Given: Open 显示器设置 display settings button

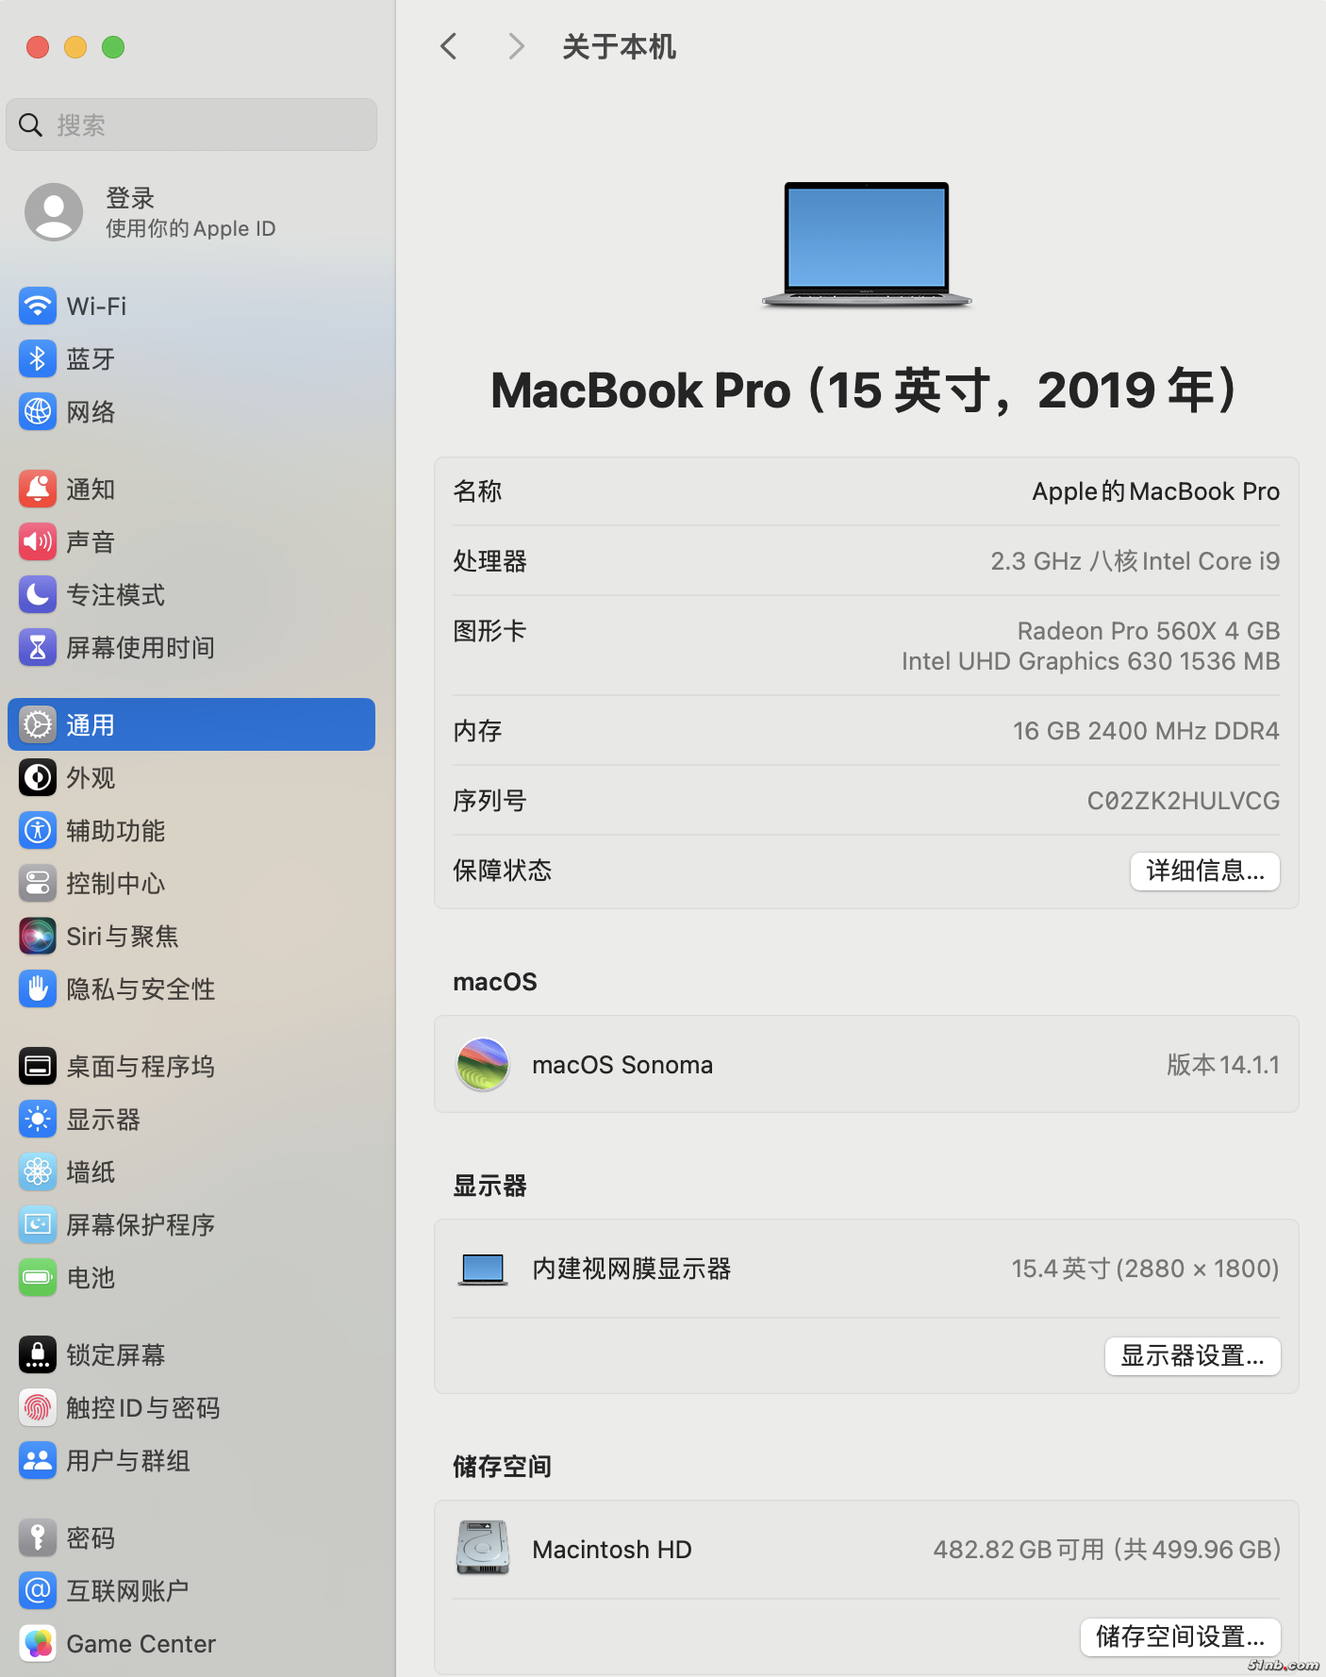Looking at the screenshot, I should point(1192,1356).
